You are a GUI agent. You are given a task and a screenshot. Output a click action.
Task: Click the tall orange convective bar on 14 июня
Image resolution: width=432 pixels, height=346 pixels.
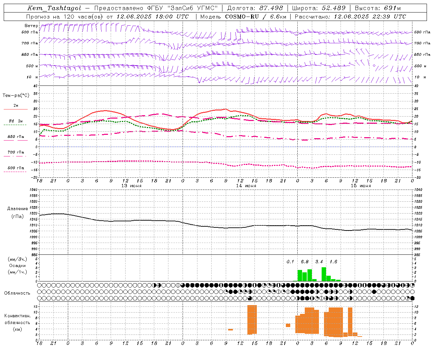[x=252, y=320]
